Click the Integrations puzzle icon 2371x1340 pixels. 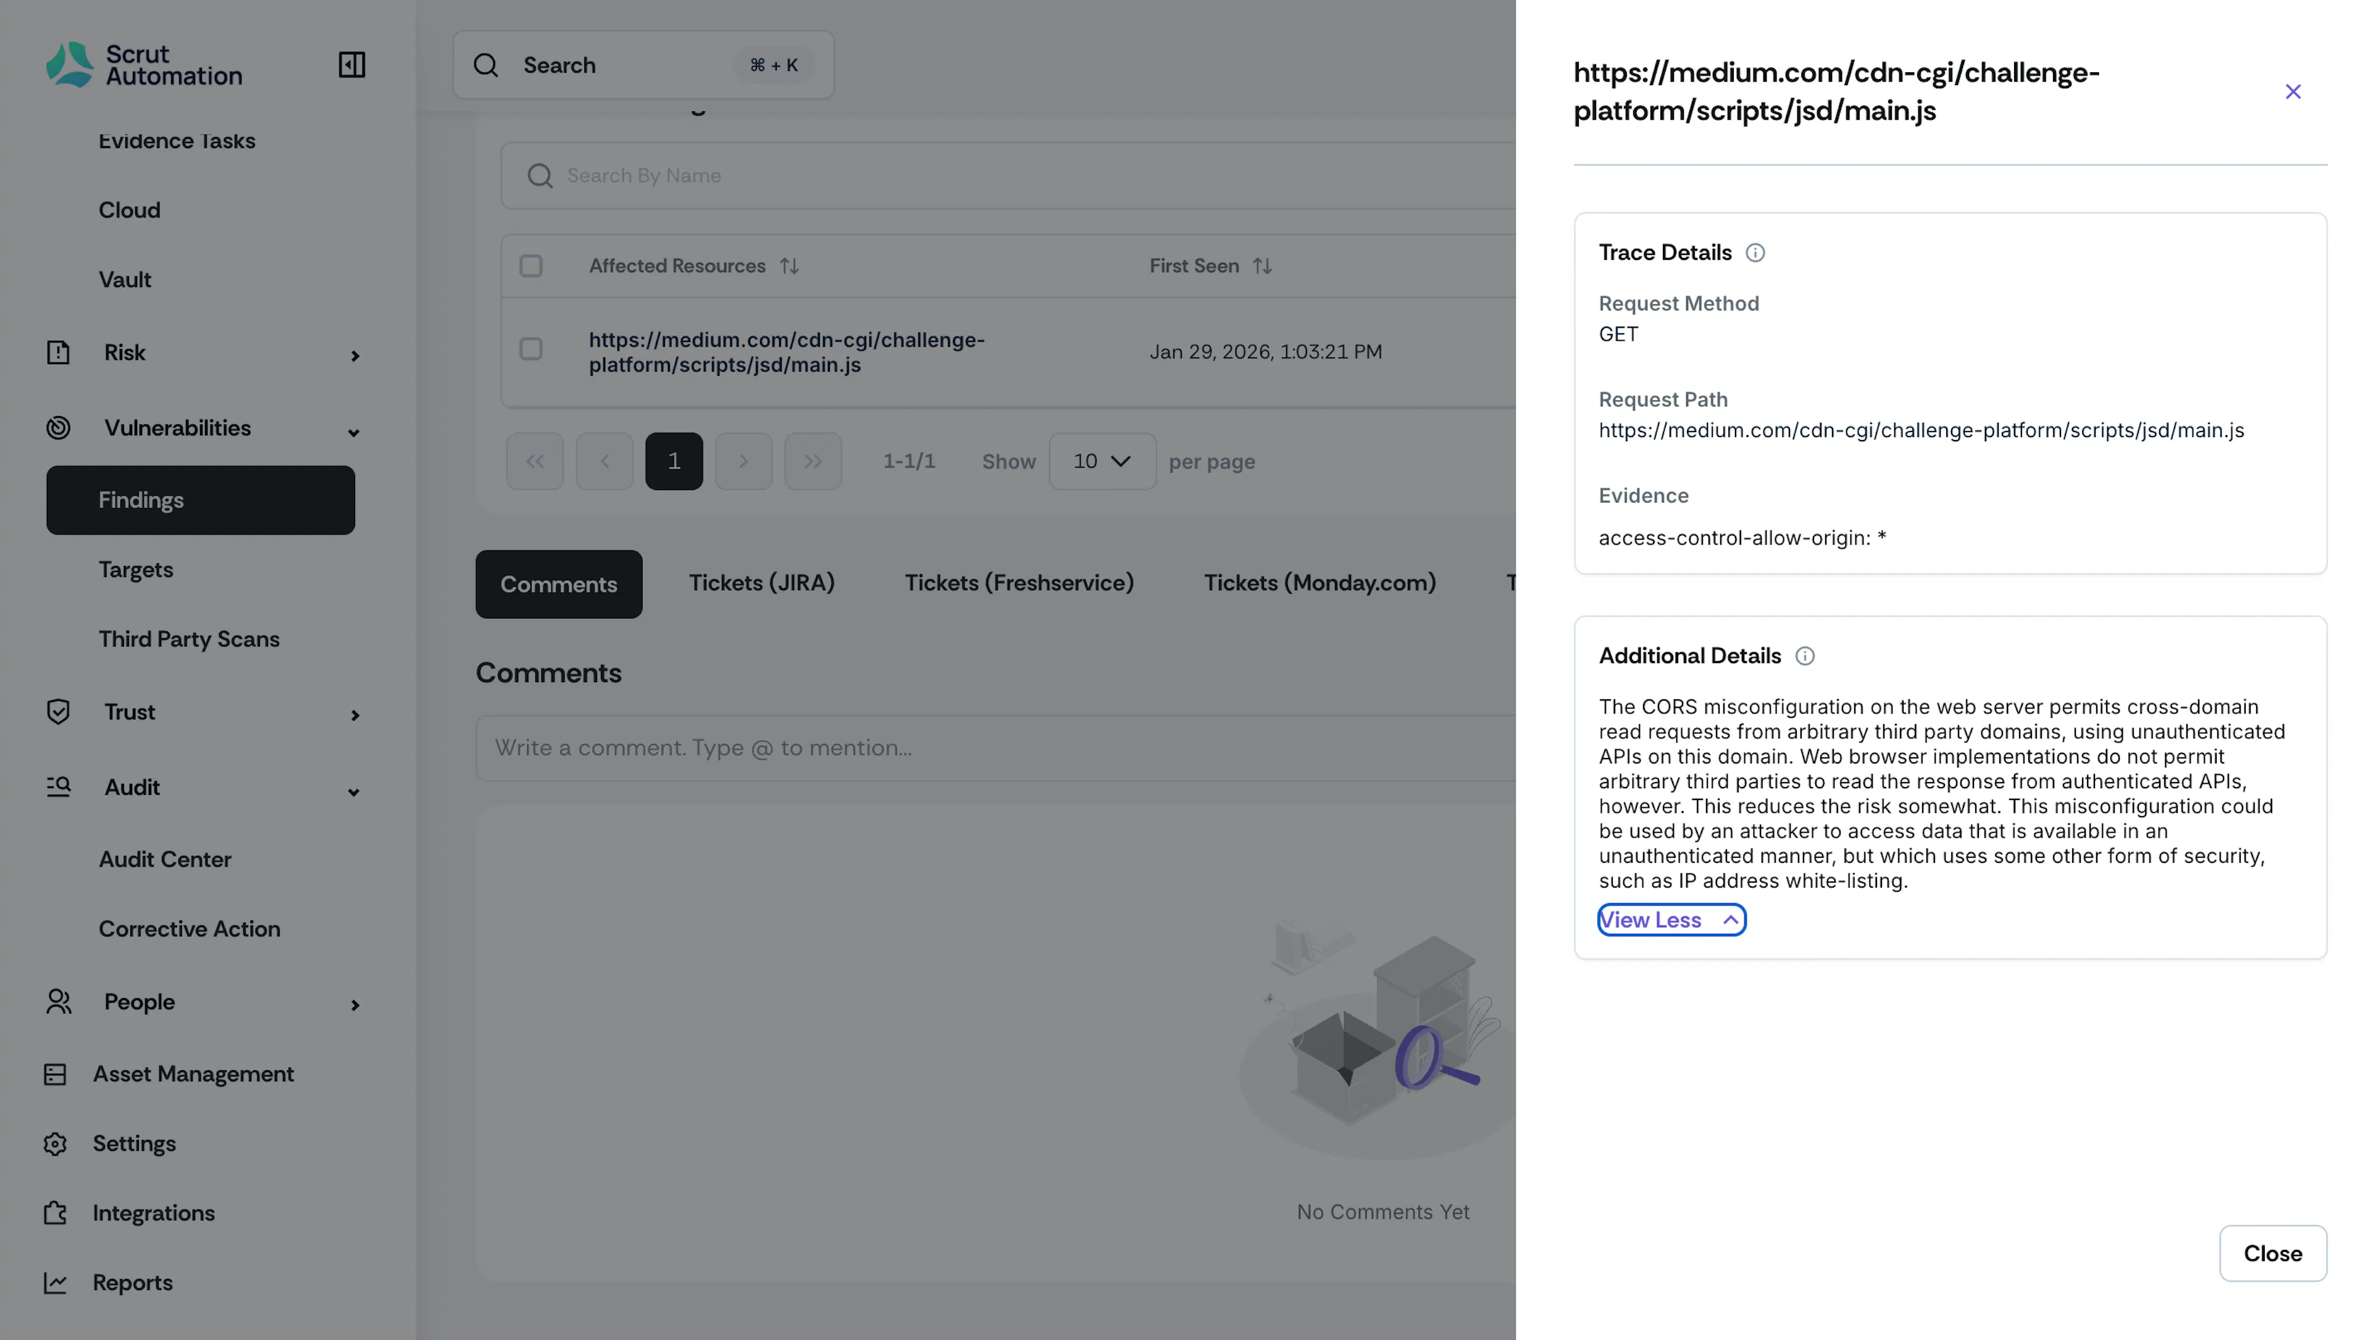55,1213
